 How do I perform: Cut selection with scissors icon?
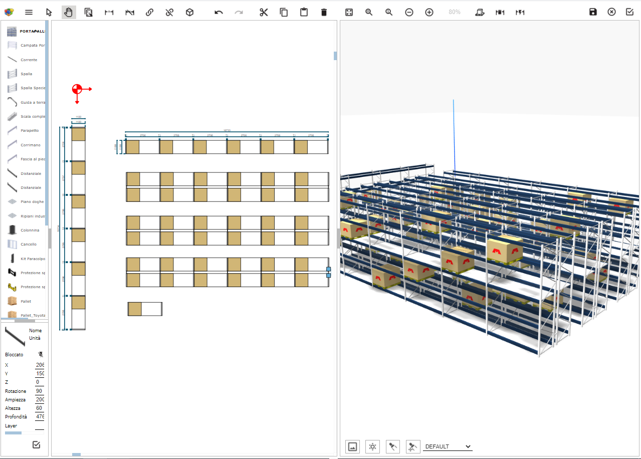pyautogui.click(x=264, y=12)
